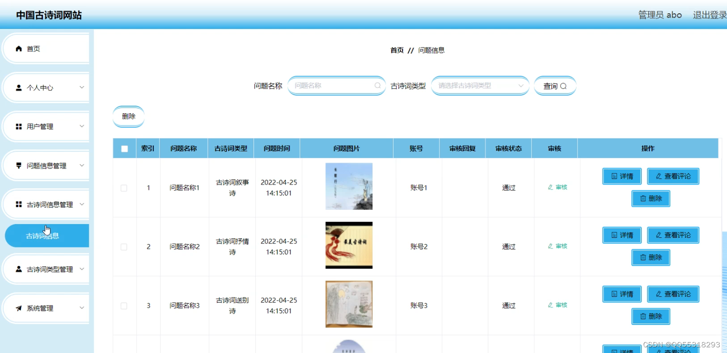
Task: Click 退出登录 to log out
Action: click(710, 15)
